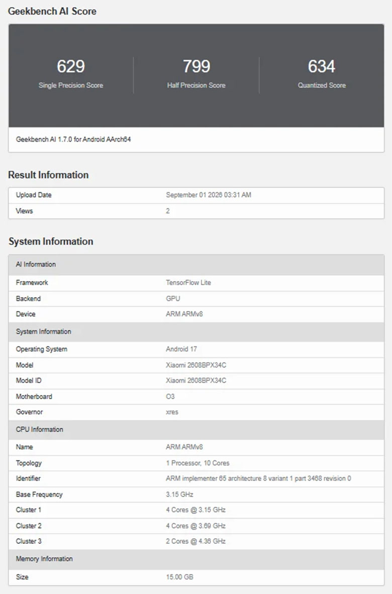
Task: Click the 'Device' row label
Action: coord(26,314)
